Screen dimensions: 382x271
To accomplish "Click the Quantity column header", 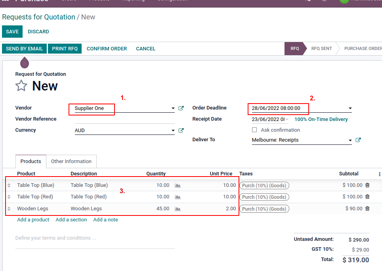I will pyautogui.click(x=156, y=174).
